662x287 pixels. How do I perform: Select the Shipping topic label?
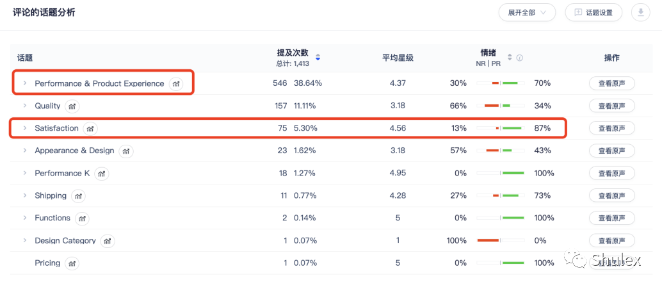click(x=51, y=195)
